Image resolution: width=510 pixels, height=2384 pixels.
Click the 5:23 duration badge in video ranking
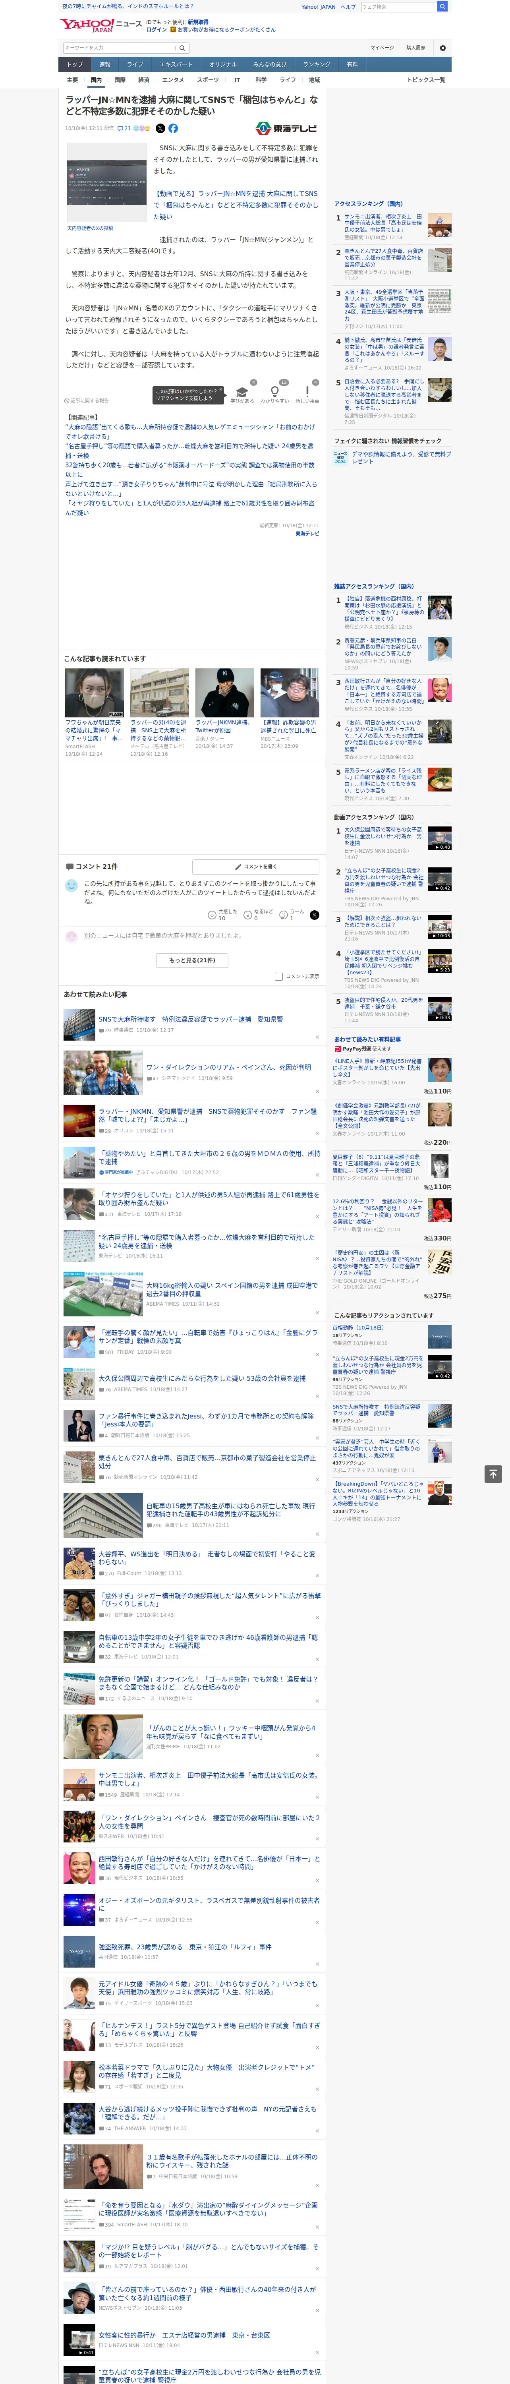pos(444,970)
